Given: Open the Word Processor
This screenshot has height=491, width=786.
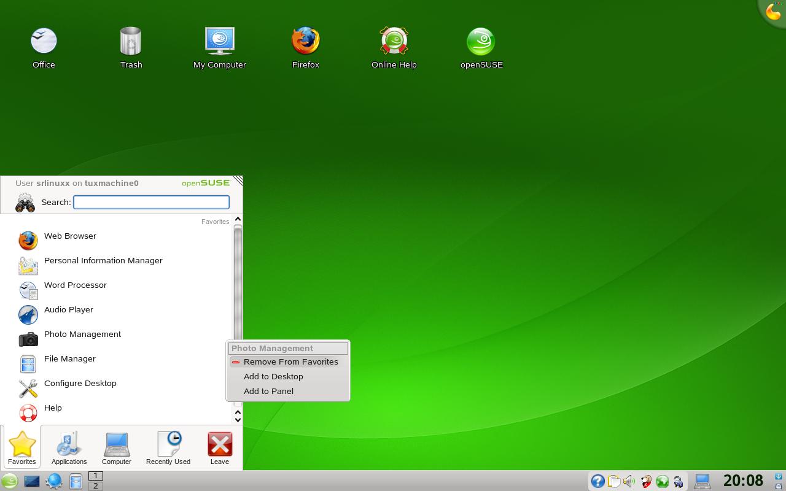Looking at the screenshot, I should pos(75,285).
